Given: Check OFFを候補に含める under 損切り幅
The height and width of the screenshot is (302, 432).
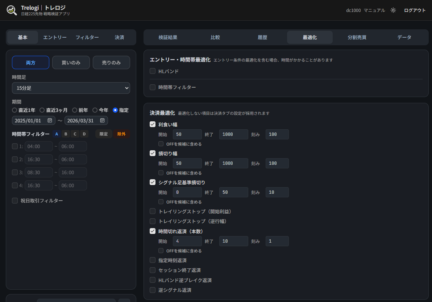Looking at the screenshot, I should pyautogui.click(x=161, y=173).
